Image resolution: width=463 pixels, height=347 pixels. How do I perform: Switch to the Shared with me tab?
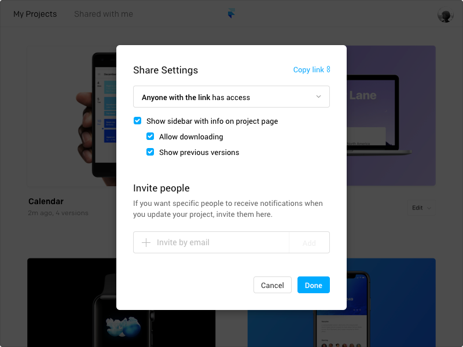(x=104, y=14)
